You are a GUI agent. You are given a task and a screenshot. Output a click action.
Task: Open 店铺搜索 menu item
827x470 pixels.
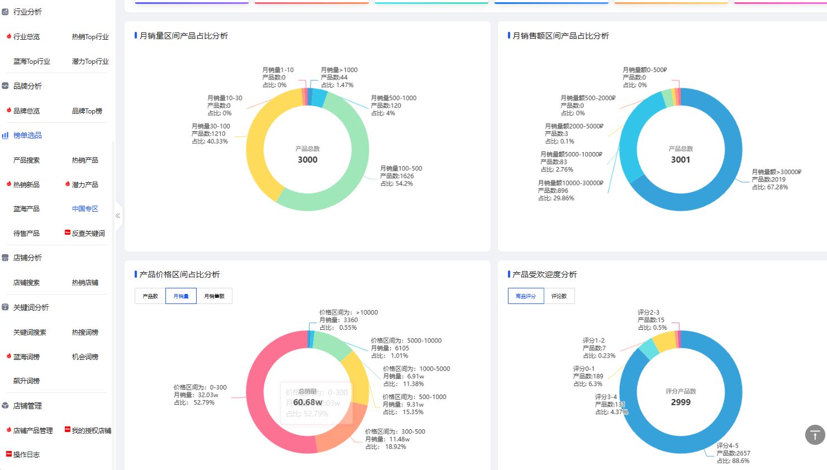coord(26,283)
